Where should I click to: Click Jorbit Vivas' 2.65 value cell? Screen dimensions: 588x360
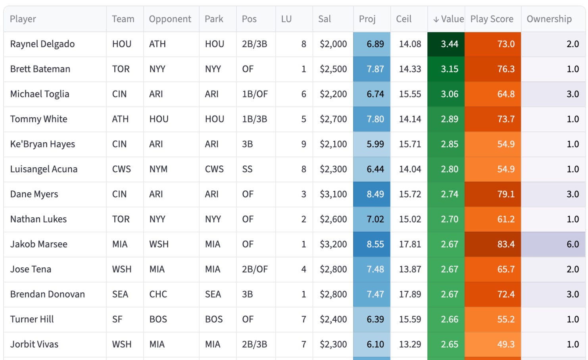446,345
